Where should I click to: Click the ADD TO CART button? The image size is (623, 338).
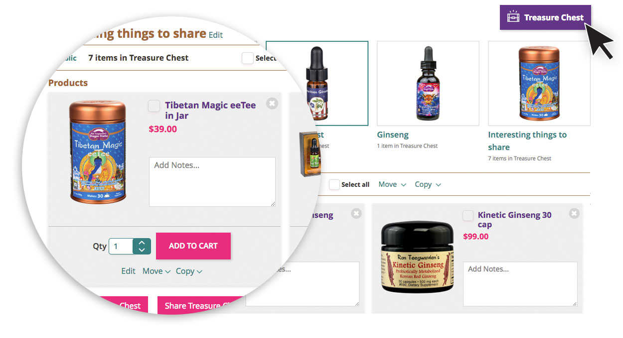[x=193, y=246]
